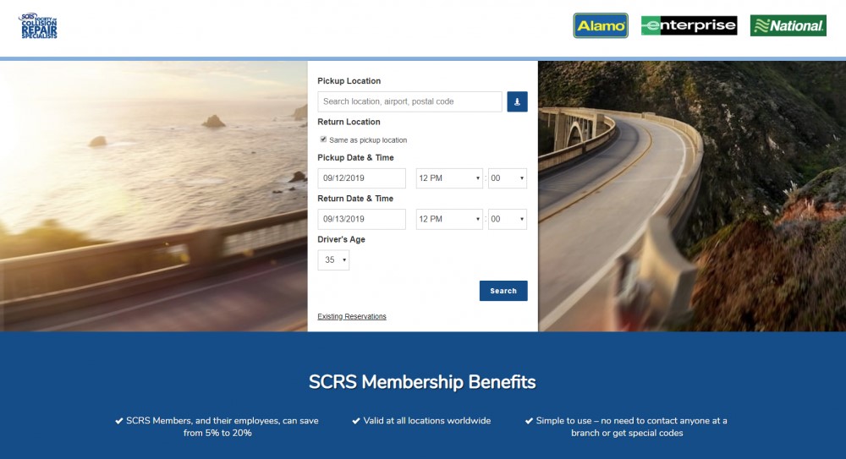Click the checkmark beside Valid at all locations
The height and width of the screenshot is (459, 846).
pyautogui.click(x=356, y=421)
